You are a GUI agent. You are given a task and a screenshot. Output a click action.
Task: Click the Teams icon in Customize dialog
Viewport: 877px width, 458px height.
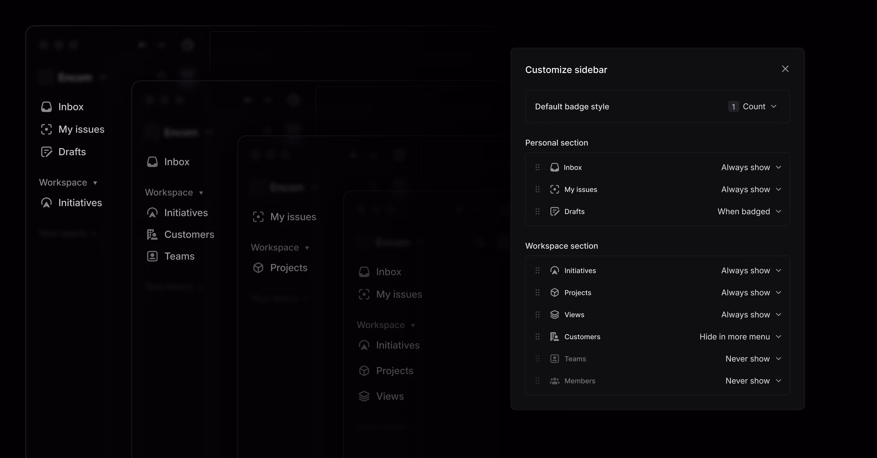(x=554, y=359)
